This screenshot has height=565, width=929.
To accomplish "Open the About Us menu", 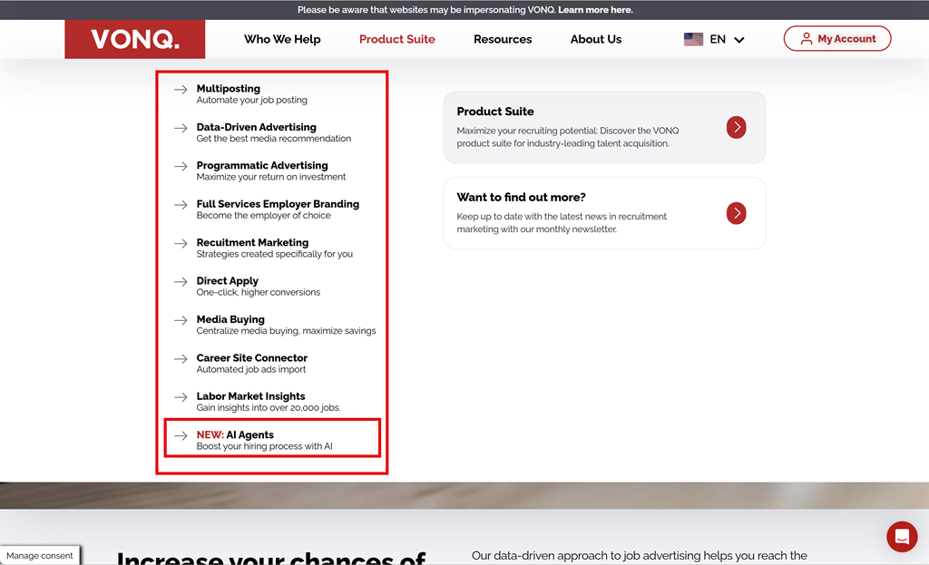I will (x=595, y=39).
